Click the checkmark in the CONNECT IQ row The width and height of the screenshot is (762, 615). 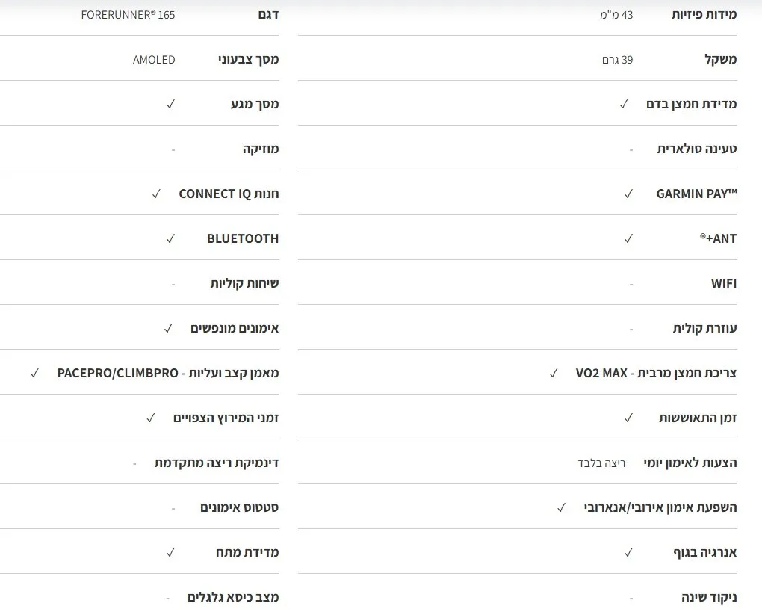click(x=156, y=194)
